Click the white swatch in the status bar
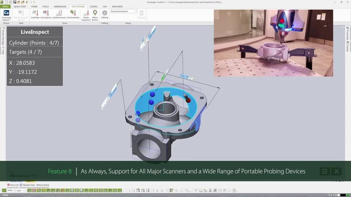The width and height of the screenshot is (351, 197). (339, 195)
